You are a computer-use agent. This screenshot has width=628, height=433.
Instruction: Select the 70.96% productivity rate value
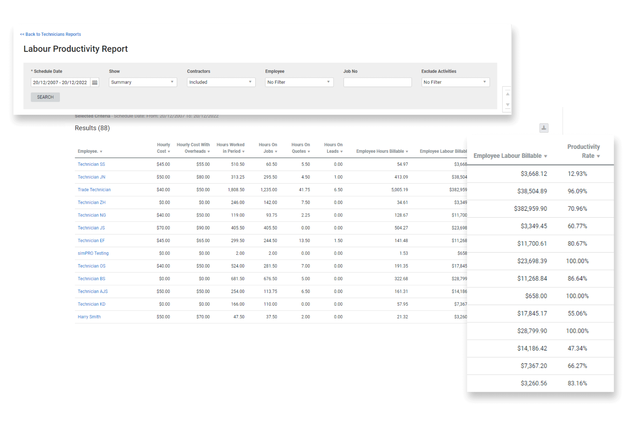point(577,209)
